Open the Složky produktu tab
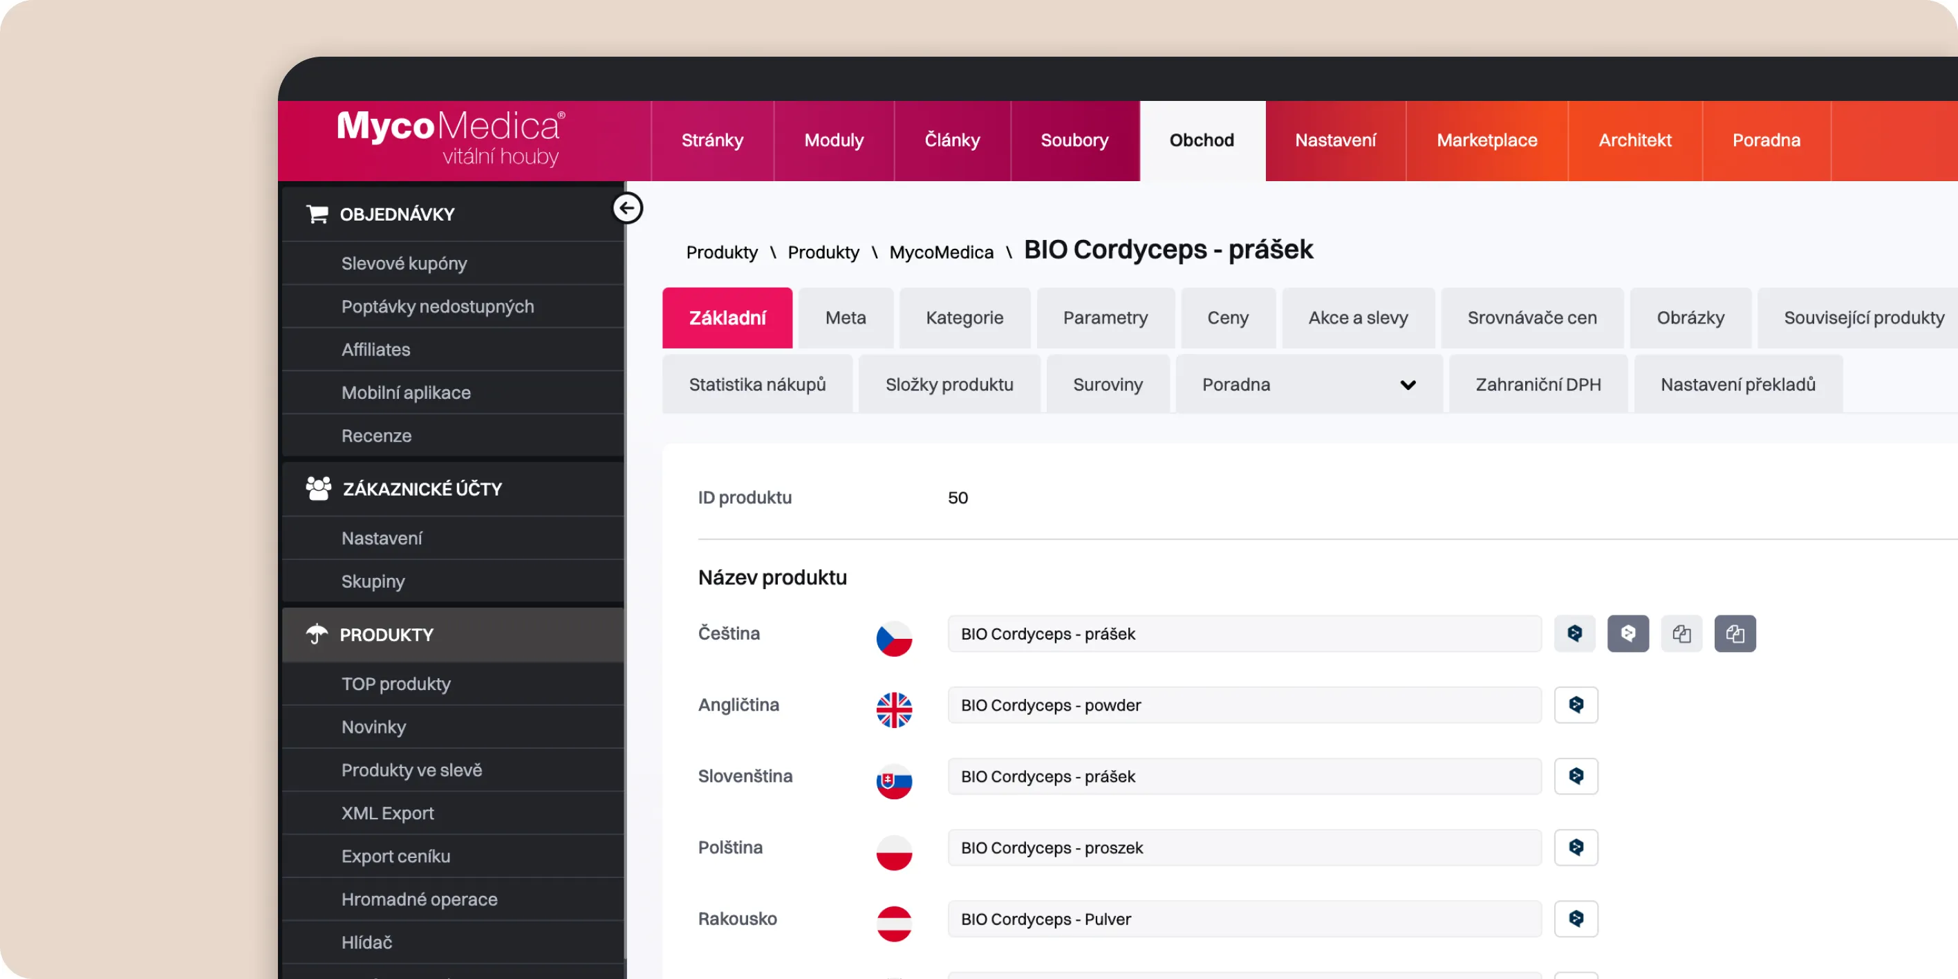The height and width of the screenshot is (979, 1958). tap(949, 384)
